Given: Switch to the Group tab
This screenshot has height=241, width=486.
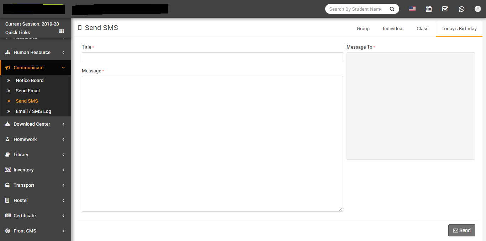Looking at the screenshot, I should point(363,29).
